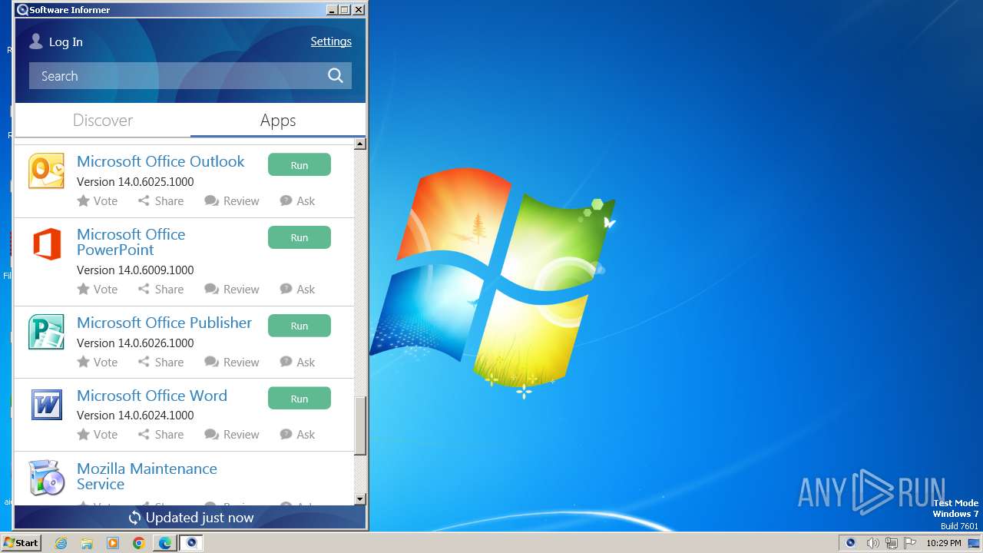The height and width of the screenshot is (553, 983).
Task: Run Microsoft Office PowerPoint
Action: click(300, 237)
